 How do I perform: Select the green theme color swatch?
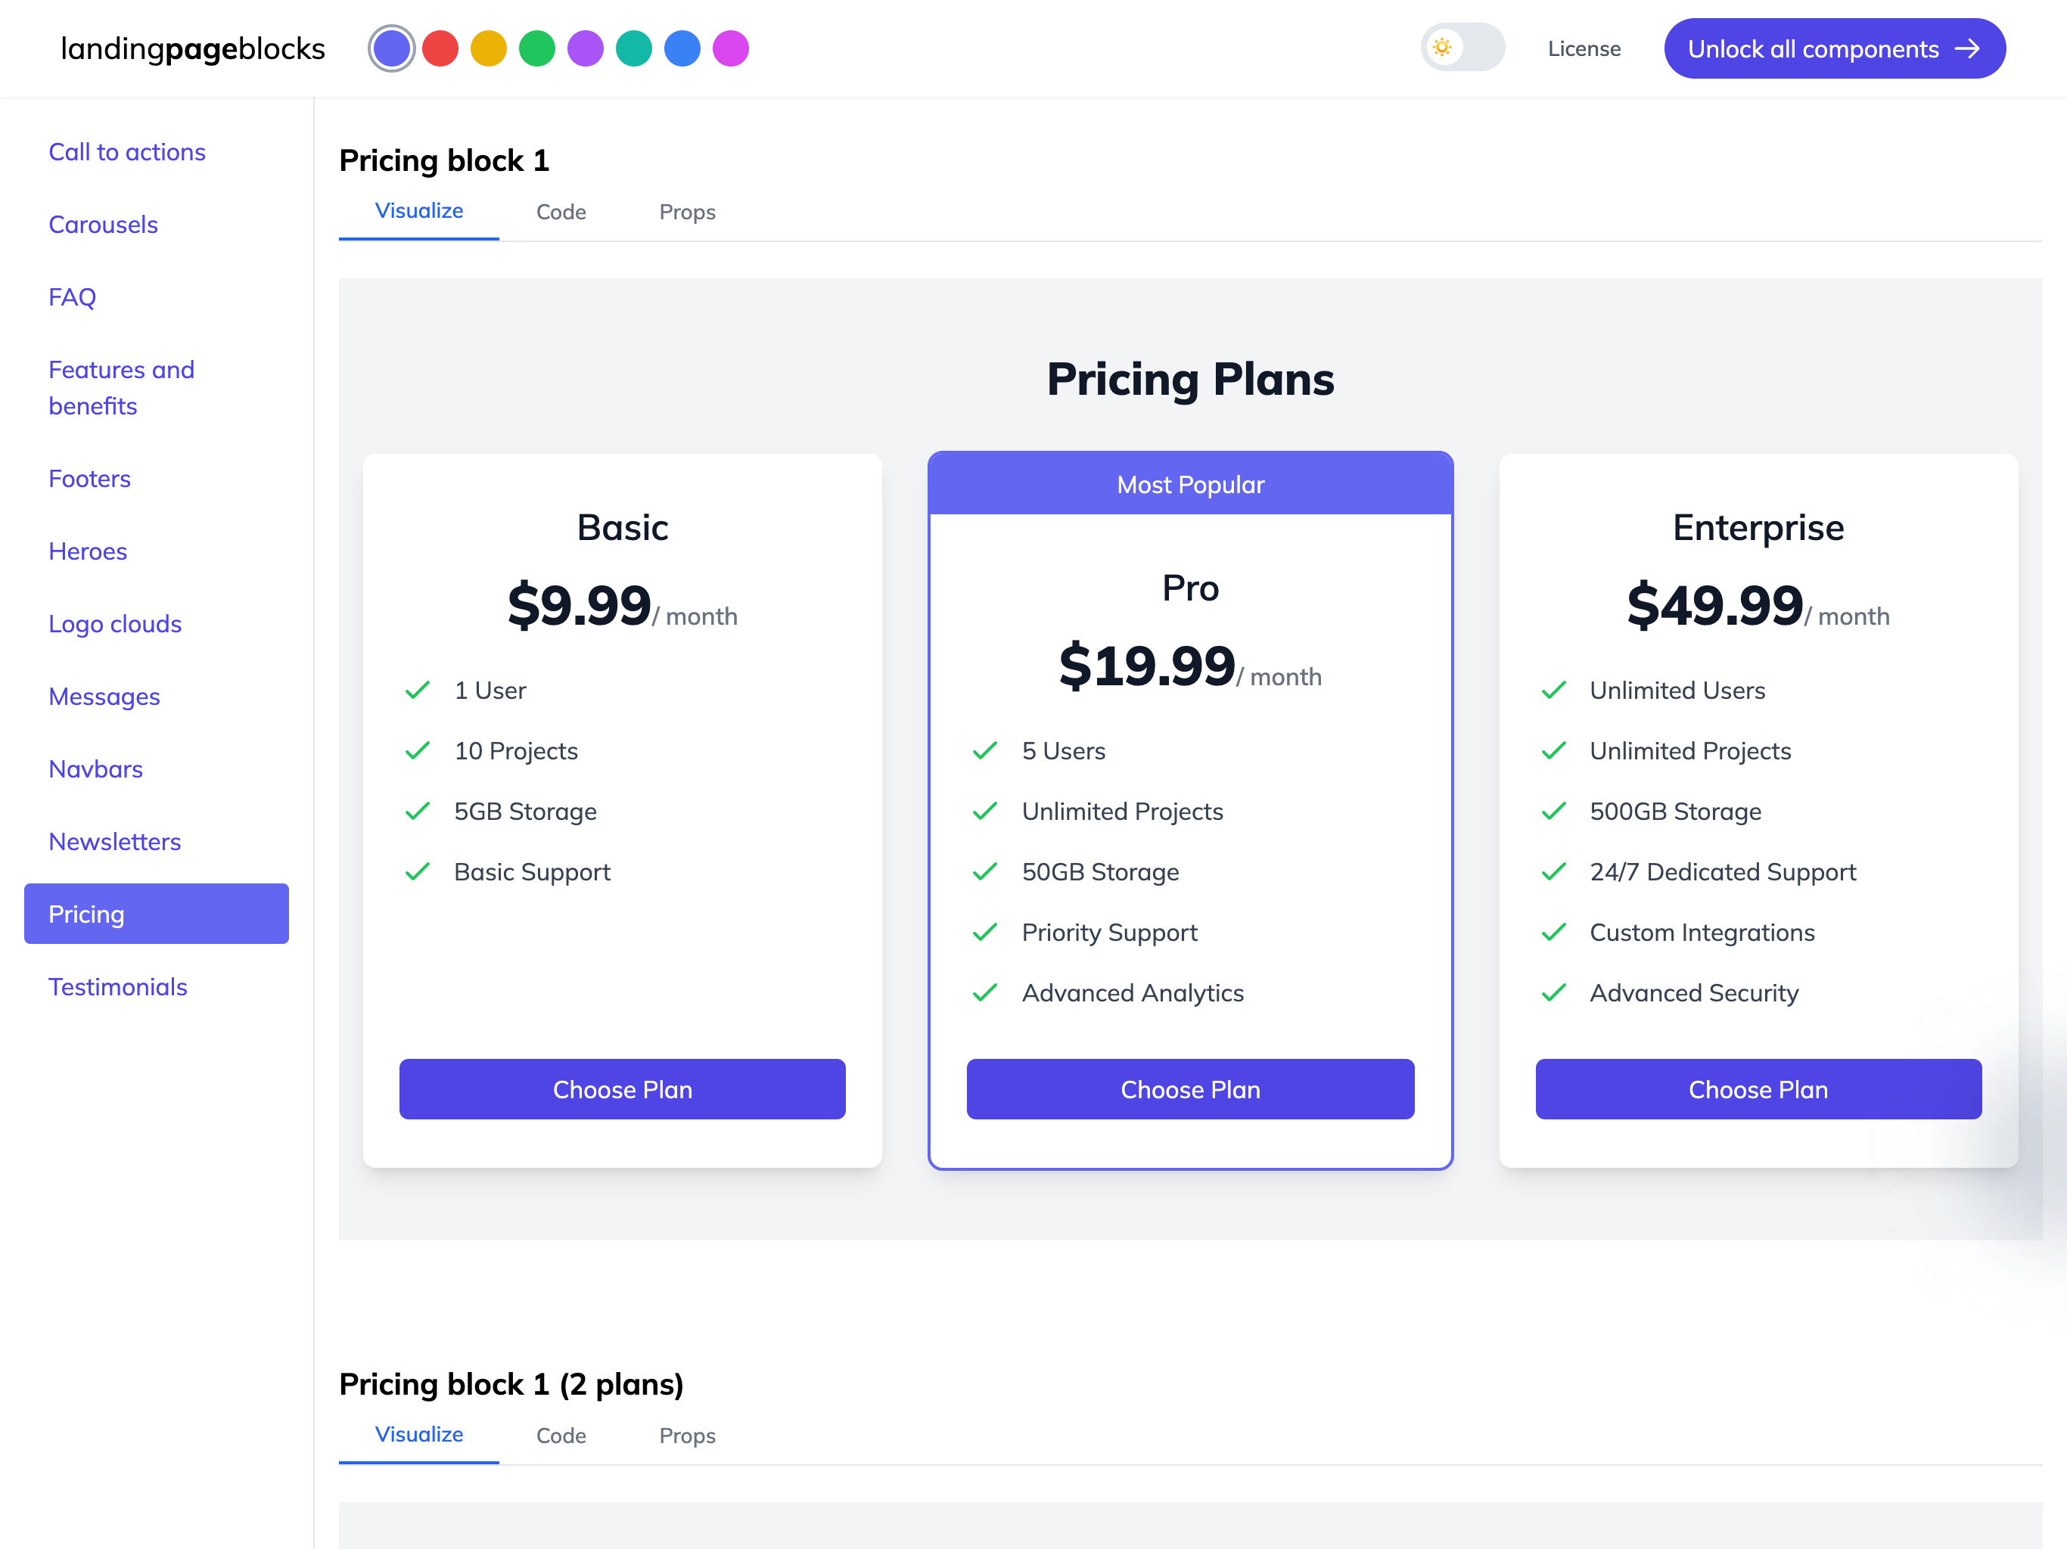pos(537,48)
